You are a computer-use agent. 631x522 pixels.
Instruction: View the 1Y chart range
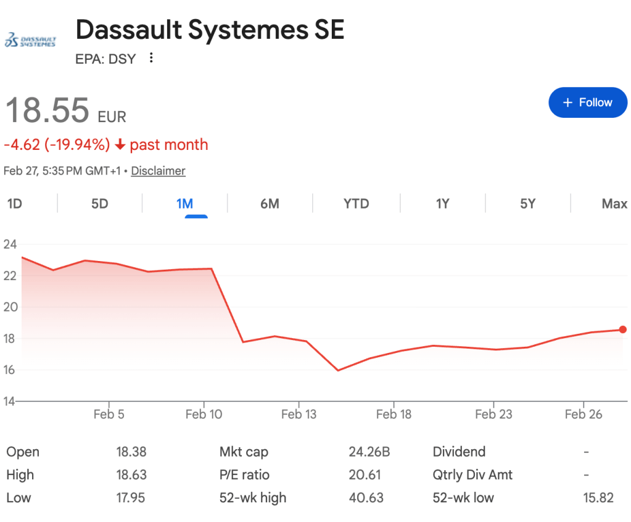coord(442,204)
